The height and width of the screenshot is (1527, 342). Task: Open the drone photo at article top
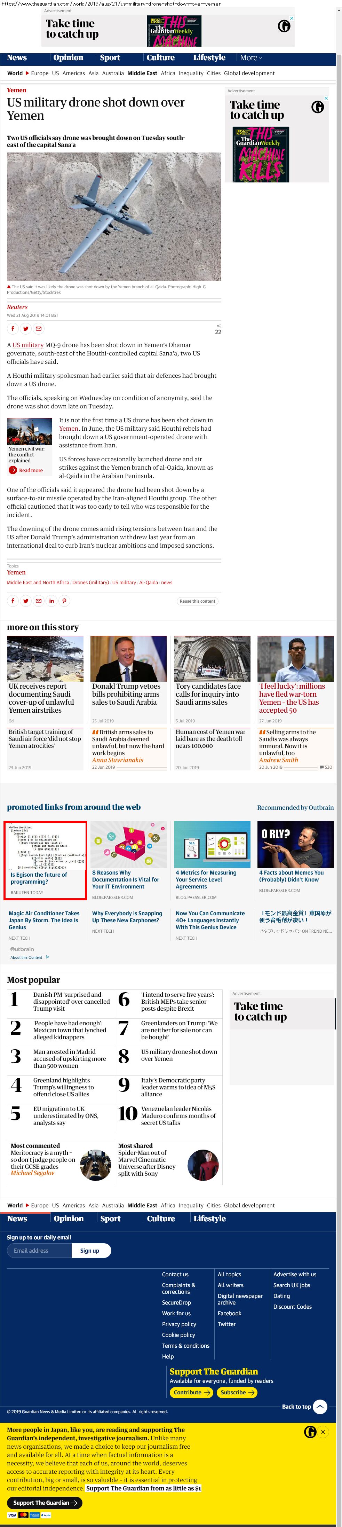pyautogui.click(x=114, y=216)
